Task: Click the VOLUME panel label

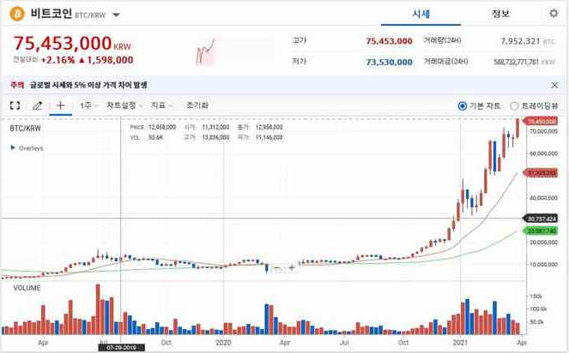Action: click(x=27, y=288)
